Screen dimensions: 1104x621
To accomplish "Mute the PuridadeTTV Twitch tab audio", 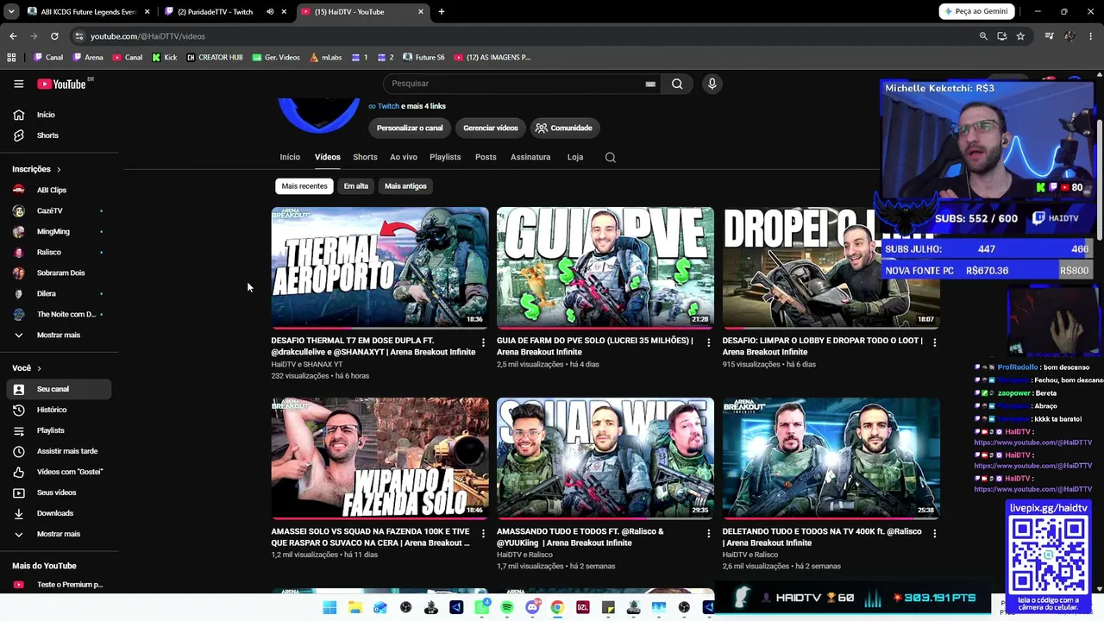I will [x=270, y=12].
